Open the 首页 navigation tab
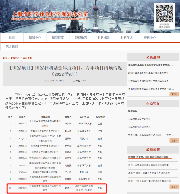The height and width of the screenshot is (194, 180). coord(12,38)
